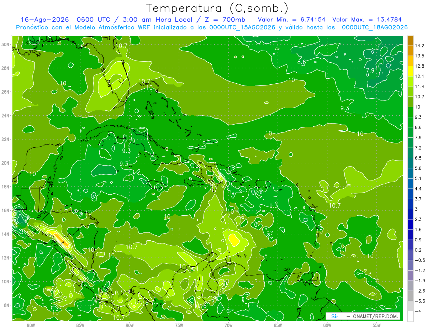Click the -4 value on the color scale
The height and width of the screenshot is (330, 427).
tap(418, 311)
